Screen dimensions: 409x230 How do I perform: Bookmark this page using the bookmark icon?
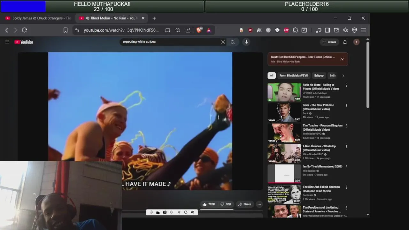66,30
